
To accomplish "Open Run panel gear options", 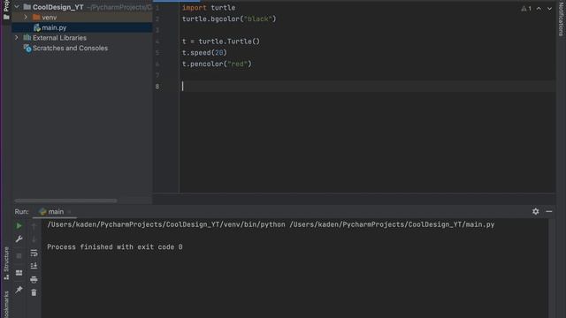I will pyautogui.click(x=535, y=212).
